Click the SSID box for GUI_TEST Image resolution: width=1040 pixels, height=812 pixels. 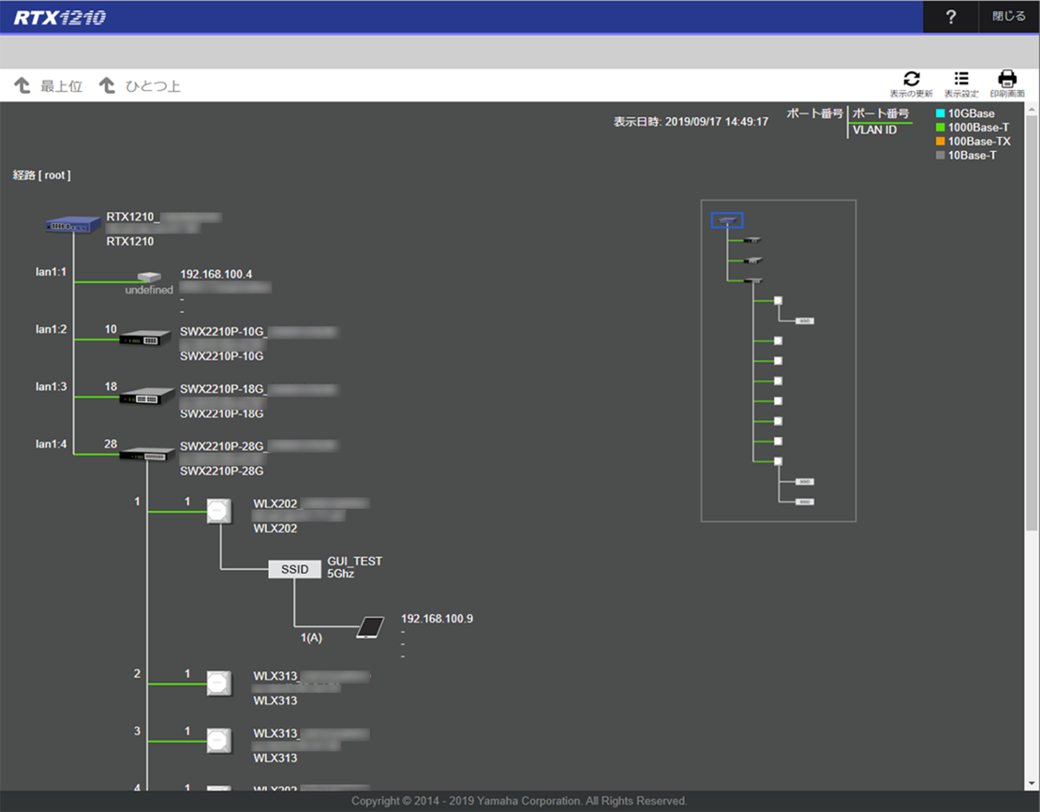click(x=294, y=569)
